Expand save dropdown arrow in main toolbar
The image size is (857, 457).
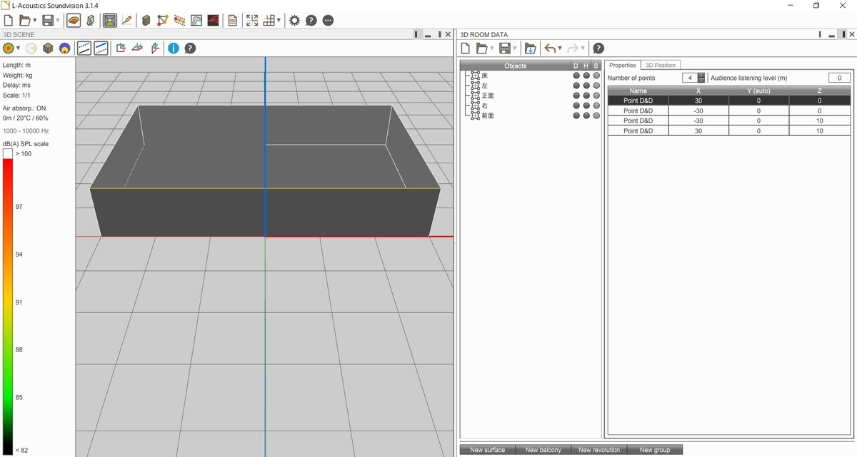click(58, 21)
